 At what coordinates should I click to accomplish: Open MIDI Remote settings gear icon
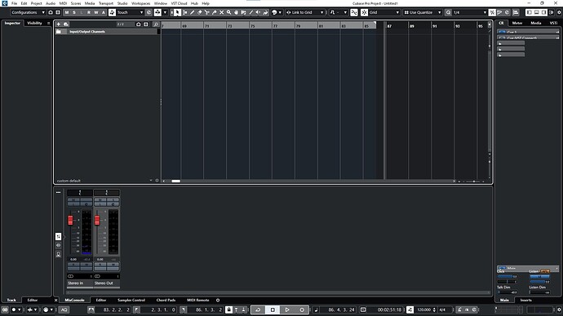[x=218, y=301]
